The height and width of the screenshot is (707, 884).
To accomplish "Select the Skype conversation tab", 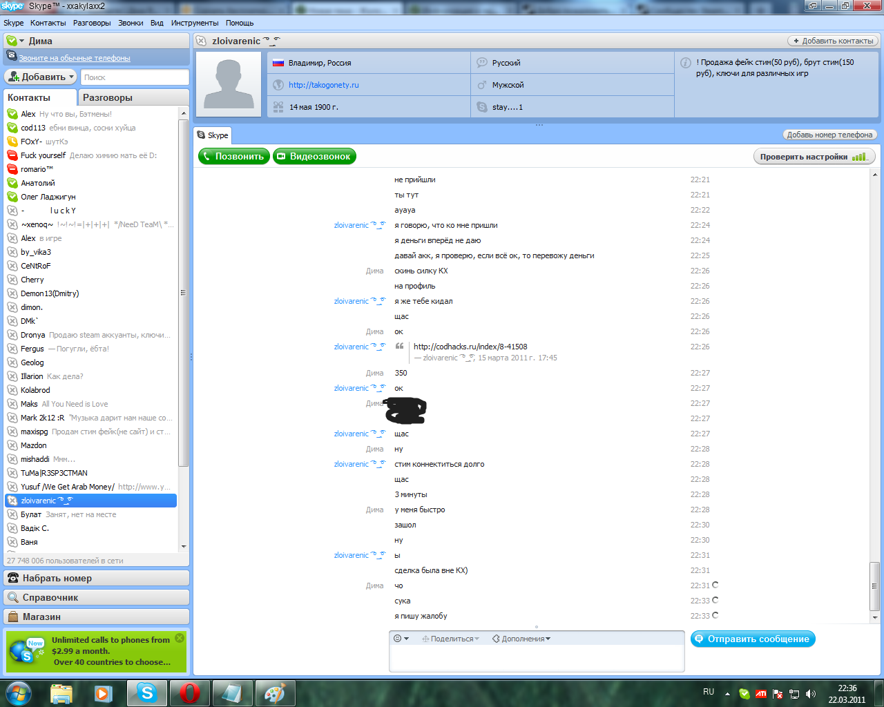I will pyautogui.click(x=213, y=135).
